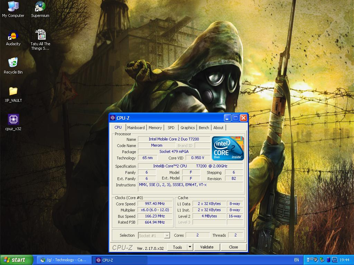Switch to the Memory tab

[x=155, y=128]
